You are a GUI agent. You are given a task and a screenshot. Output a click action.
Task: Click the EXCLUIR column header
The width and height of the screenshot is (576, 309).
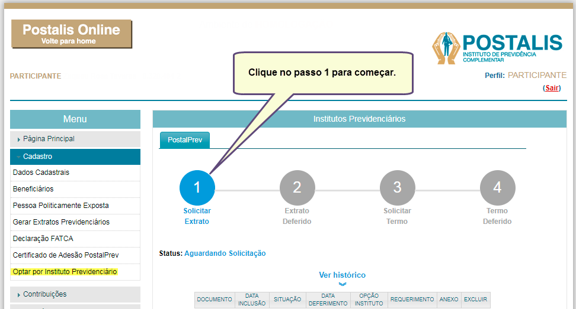[x=475, y=300]
